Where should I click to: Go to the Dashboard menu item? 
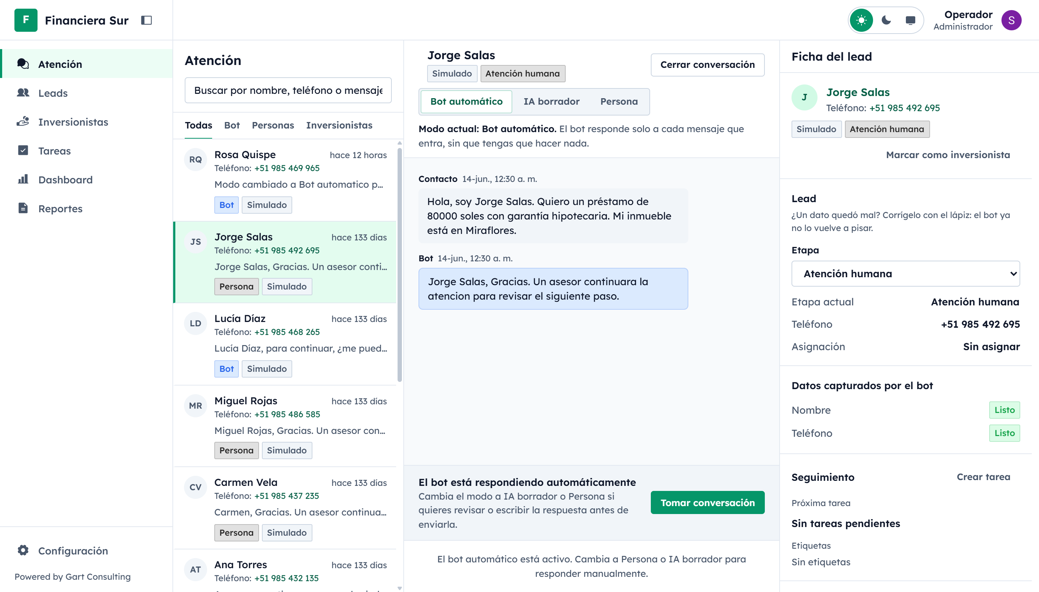tap(86, 179)
